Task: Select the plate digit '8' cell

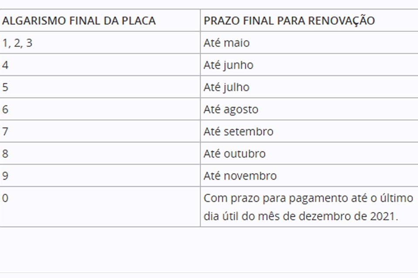Action: click(5, 154)
